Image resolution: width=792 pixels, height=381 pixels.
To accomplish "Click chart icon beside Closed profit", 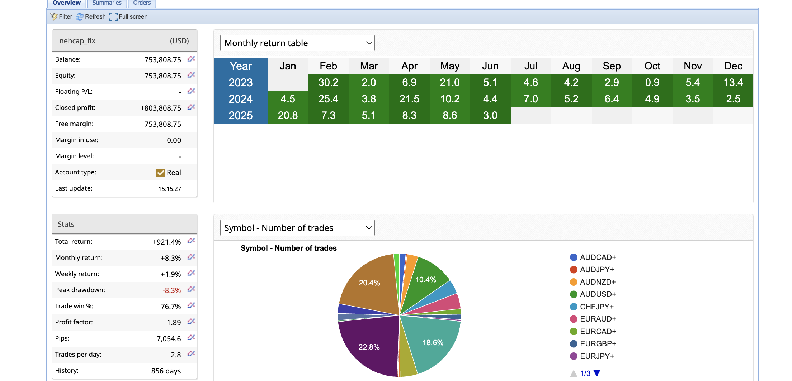I will 191,107.
